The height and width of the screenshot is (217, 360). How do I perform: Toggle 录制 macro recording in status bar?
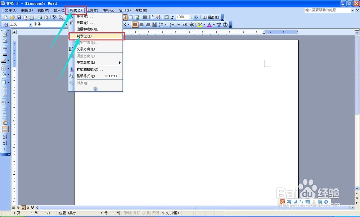[127, 213]
